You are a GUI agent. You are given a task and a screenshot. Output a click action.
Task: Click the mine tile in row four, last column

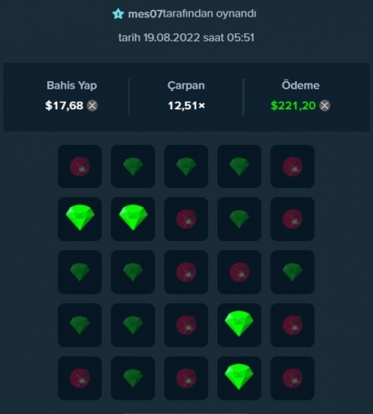click(293, 325)
